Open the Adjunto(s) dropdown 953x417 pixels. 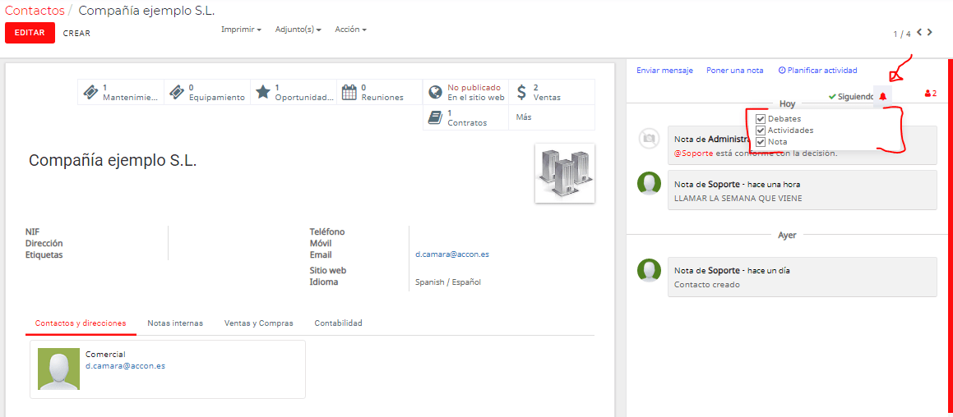[298, 29]
